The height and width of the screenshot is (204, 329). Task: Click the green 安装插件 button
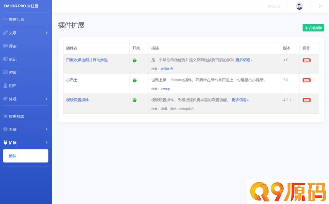click(313, 28)
